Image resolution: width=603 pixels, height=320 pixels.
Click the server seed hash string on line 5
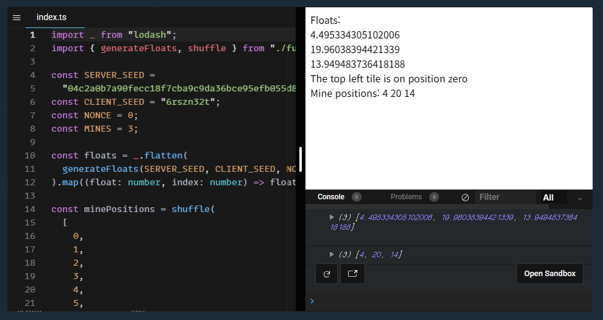tap(179, 88)
